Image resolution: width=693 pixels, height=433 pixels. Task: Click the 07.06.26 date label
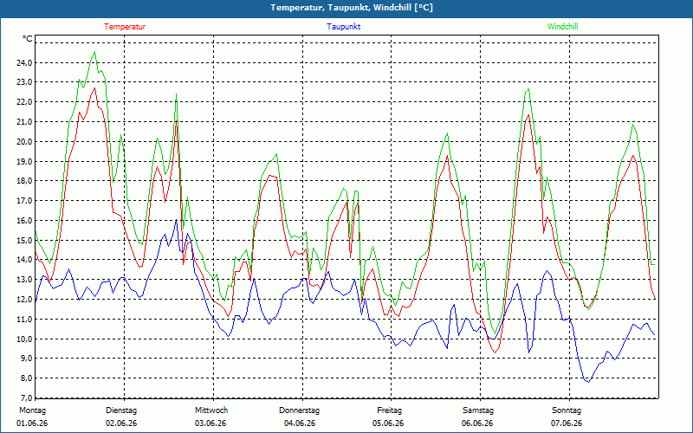(x=567, y=423)
